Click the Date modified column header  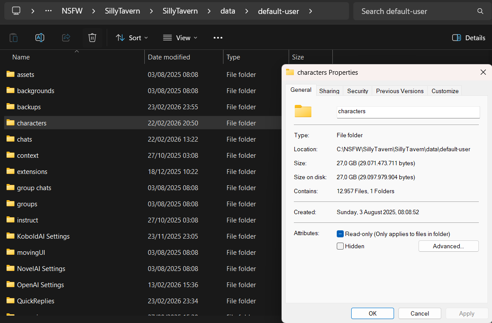click(x=169, y=57)
